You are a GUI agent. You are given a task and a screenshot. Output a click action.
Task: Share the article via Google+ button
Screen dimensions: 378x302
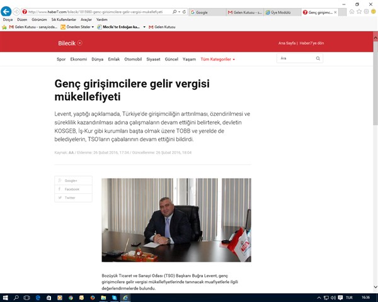click(73, 181)
